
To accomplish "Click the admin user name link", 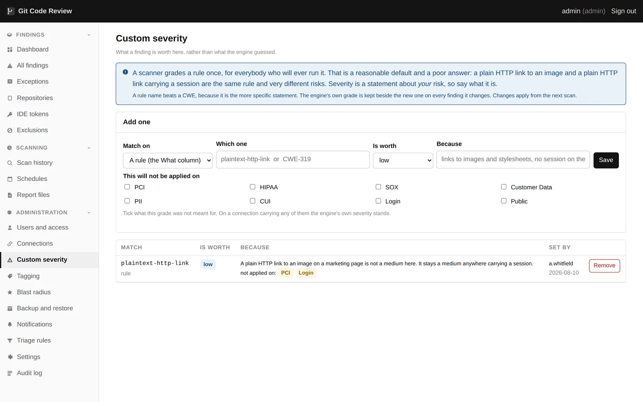I will tap(583, 11).
